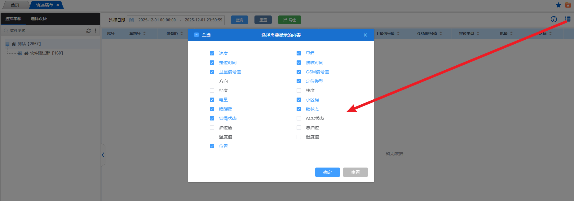Viewport: 574px width, 201px height.
Task: Open the info circle icon
Action: 554,19
